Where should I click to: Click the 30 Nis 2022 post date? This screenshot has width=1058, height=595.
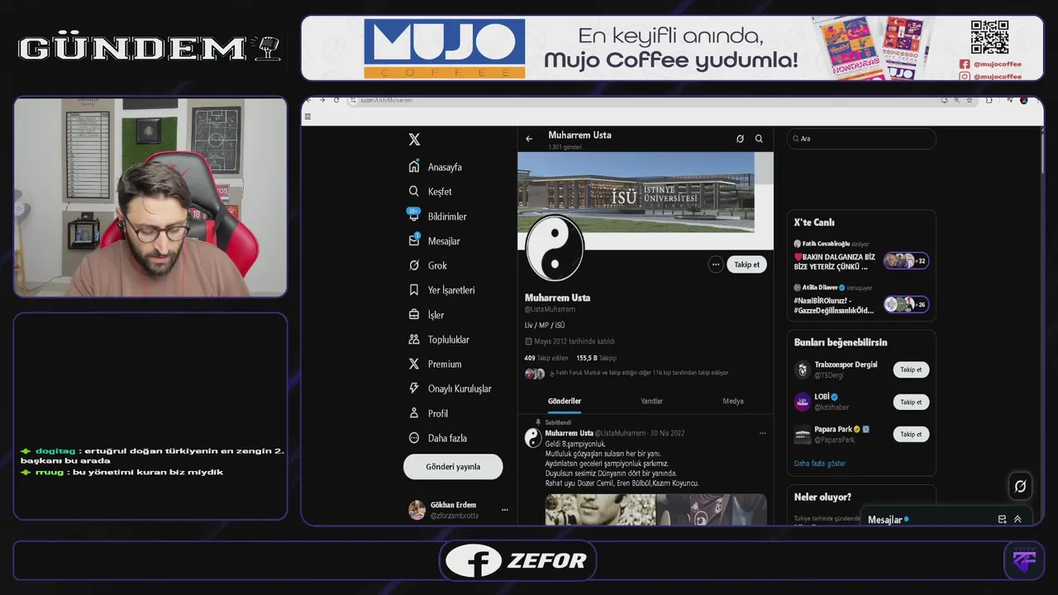[667, 433]
